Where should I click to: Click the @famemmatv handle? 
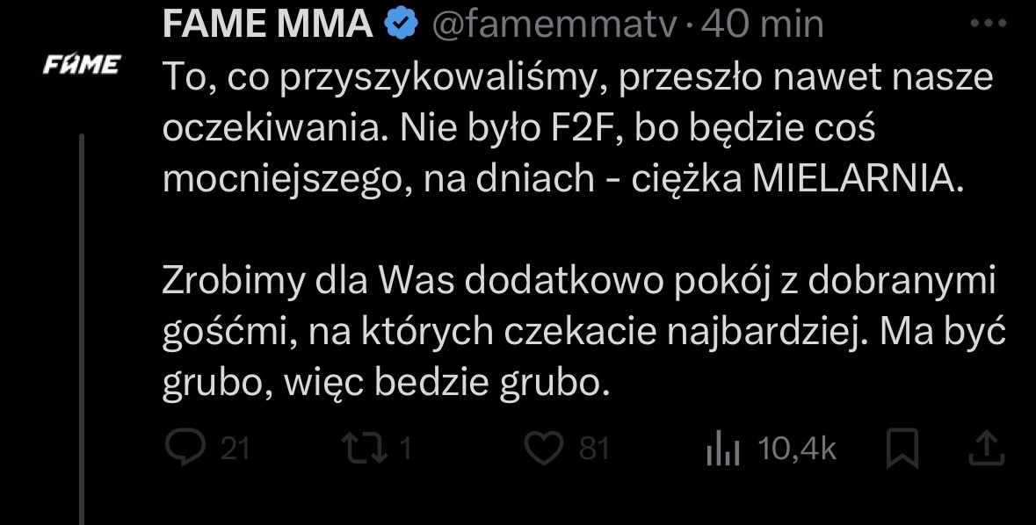553,25
